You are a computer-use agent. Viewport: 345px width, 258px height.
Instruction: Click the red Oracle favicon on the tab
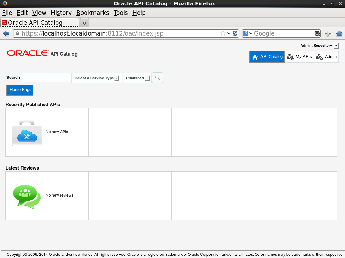point(4,23)
